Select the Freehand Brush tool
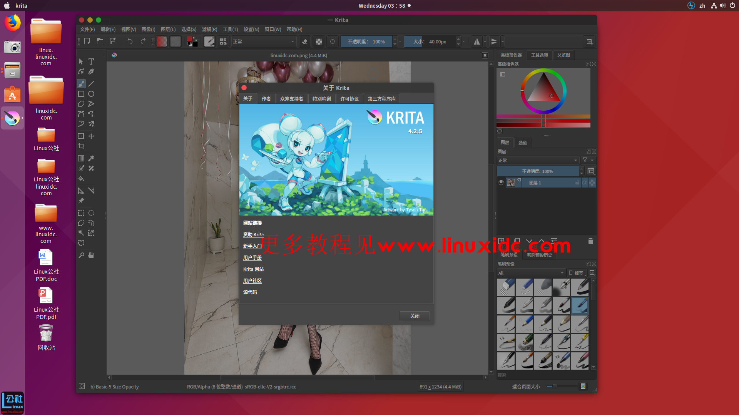Image resolution: width=739 pixels, height=415 pixels. click(81, 83)
